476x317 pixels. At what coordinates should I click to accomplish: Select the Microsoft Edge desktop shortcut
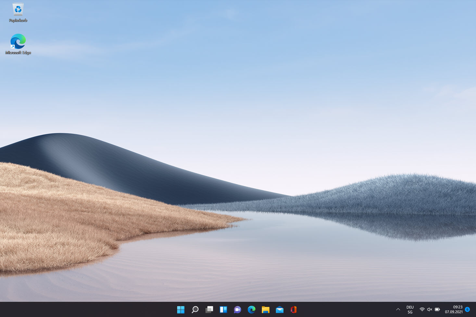18,44
